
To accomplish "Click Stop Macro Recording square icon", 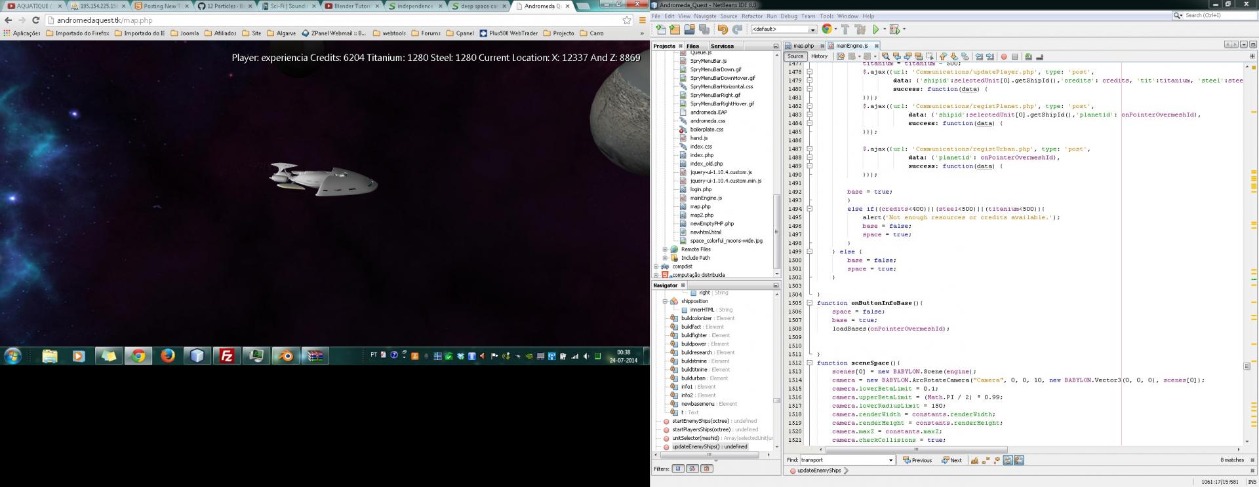I will pos(1014,56).
